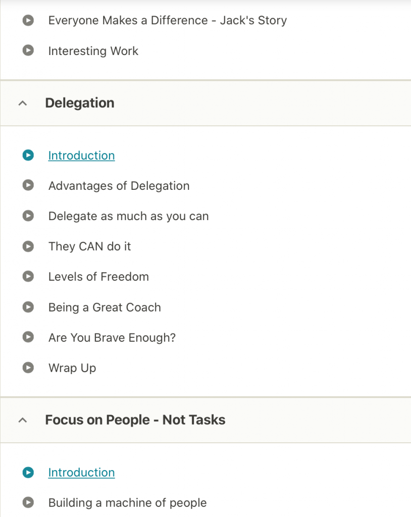Open Are You Brave Enough? lesson

coord(112,337)
